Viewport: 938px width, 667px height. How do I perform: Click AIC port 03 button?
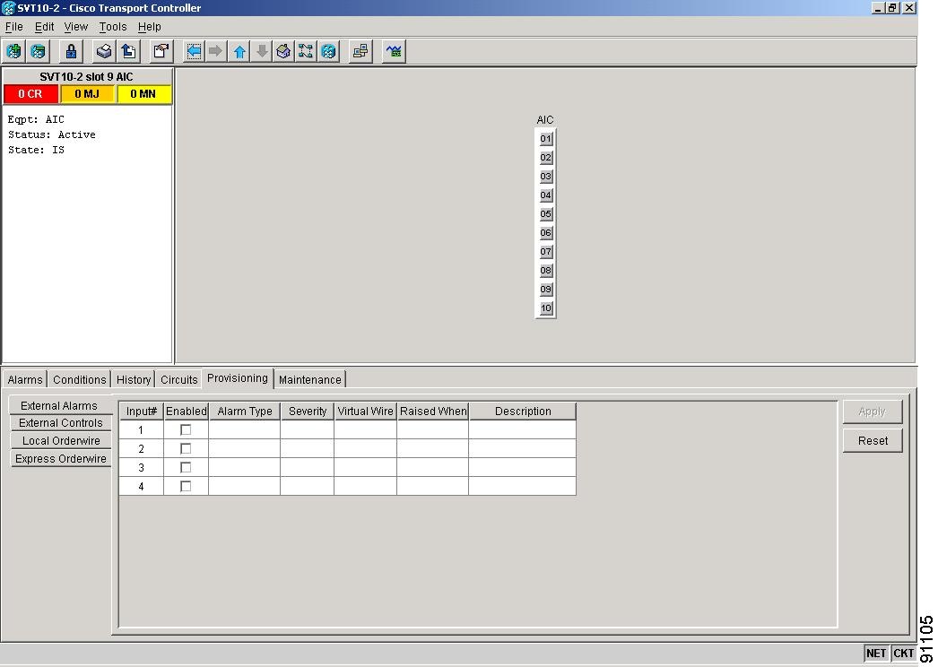coord(545,177)
